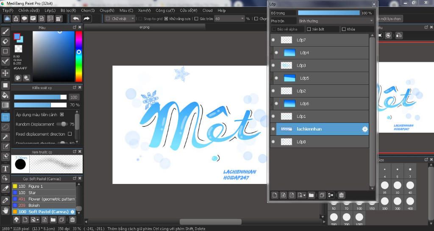Toggle Áp dụng màu tiền cảnh checkbox
The height and width of the screenshot is (231, 434).
click(x=62, y=114)
